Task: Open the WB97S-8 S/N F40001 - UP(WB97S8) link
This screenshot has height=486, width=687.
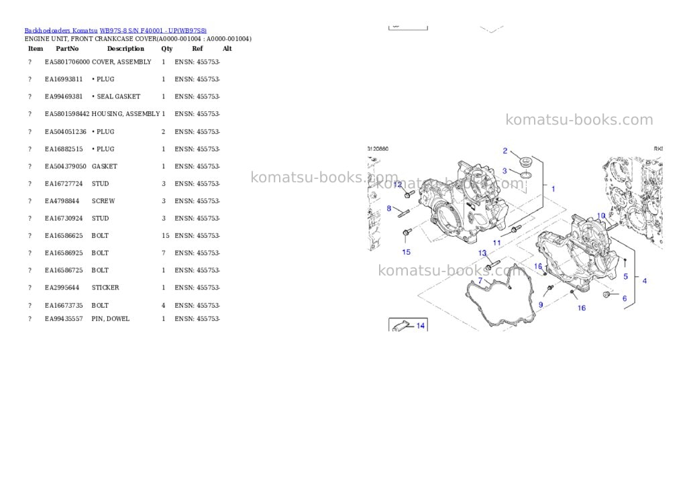Action: [153, 31]
